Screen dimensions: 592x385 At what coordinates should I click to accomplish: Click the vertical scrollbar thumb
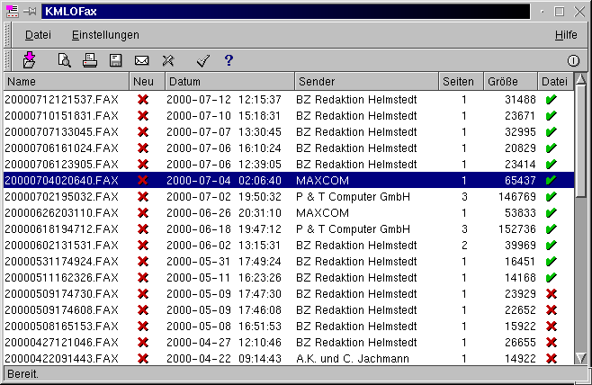click(580, 141)
